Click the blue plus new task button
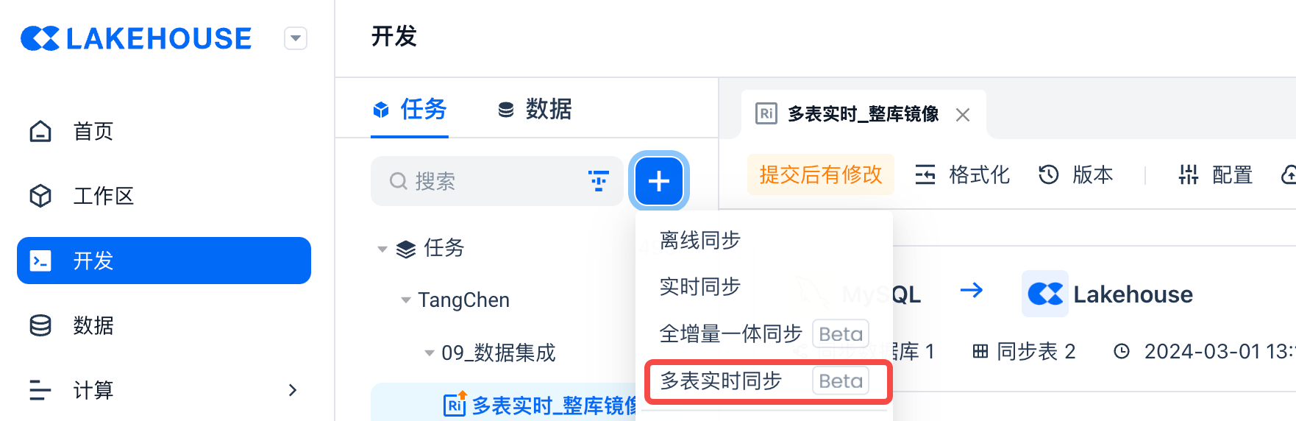 coord(658,181)
